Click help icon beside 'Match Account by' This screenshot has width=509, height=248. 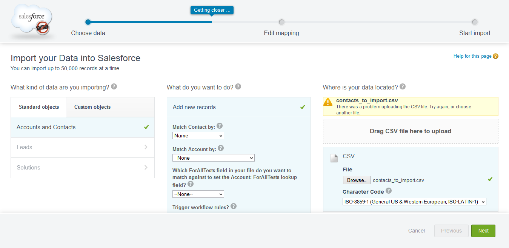pos(221,148)
